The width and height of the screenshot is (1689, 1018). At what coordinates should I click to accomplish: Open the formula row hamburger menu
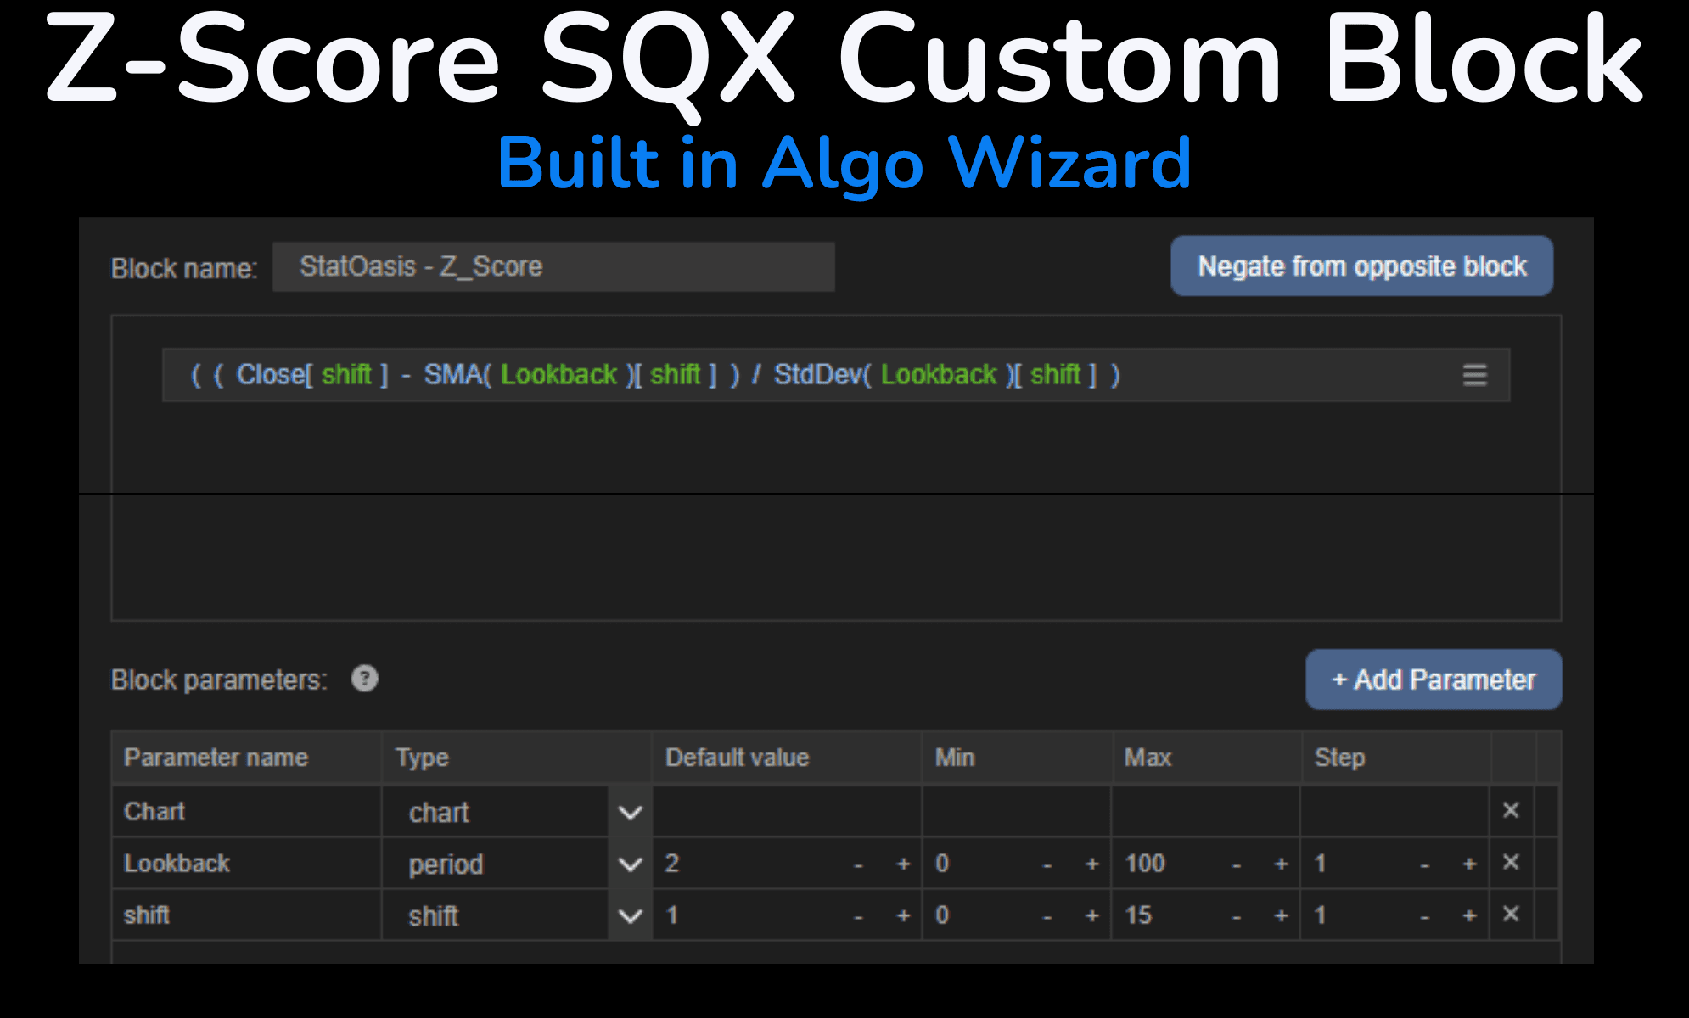(x=1474, y=375)
